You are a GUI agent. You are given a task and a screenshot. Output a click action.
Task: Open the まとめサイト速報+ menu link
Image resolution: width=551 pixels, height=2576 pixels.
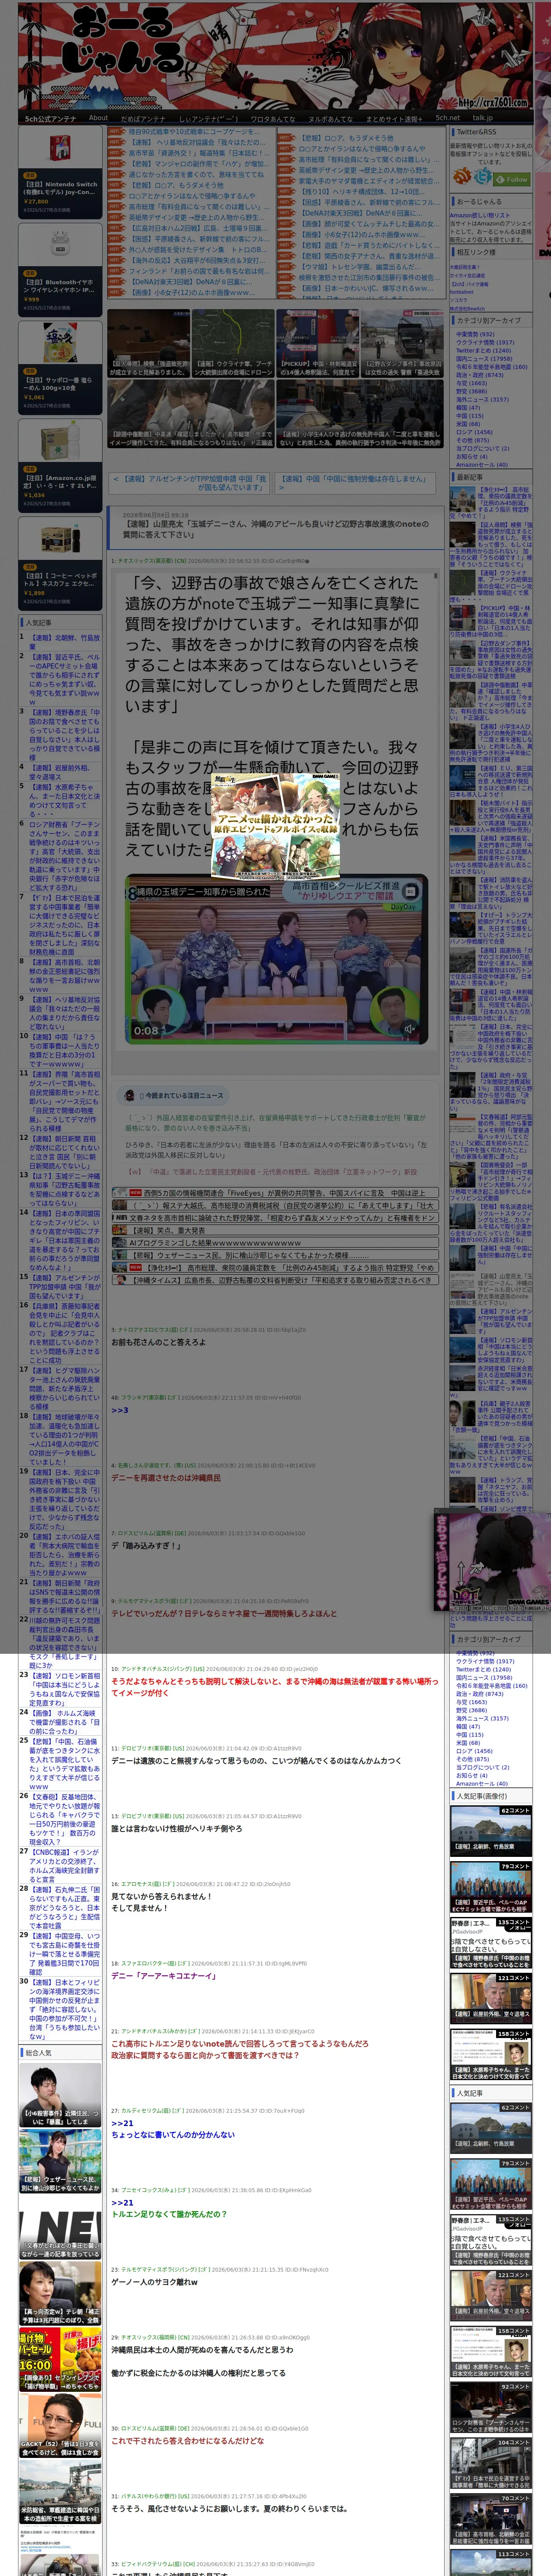394,118
